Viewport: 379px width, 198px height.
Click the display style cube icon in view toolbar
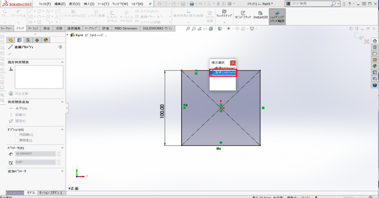(x=220, y=29)
